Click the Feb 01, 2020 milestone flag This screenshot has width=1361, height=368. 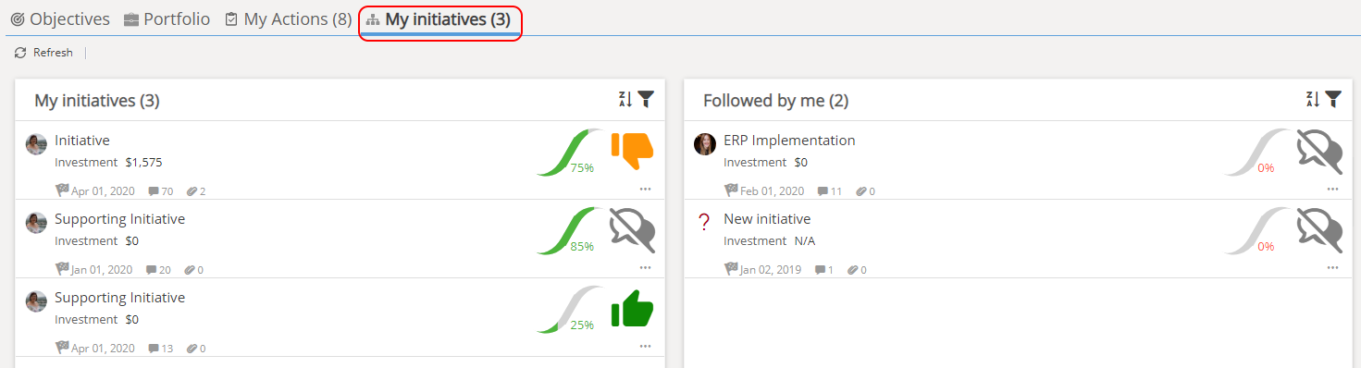[731, 190]
